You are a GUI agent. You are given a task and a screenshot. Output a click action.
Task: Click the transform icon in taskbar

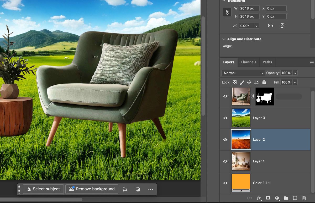click(x=125, y=189)
